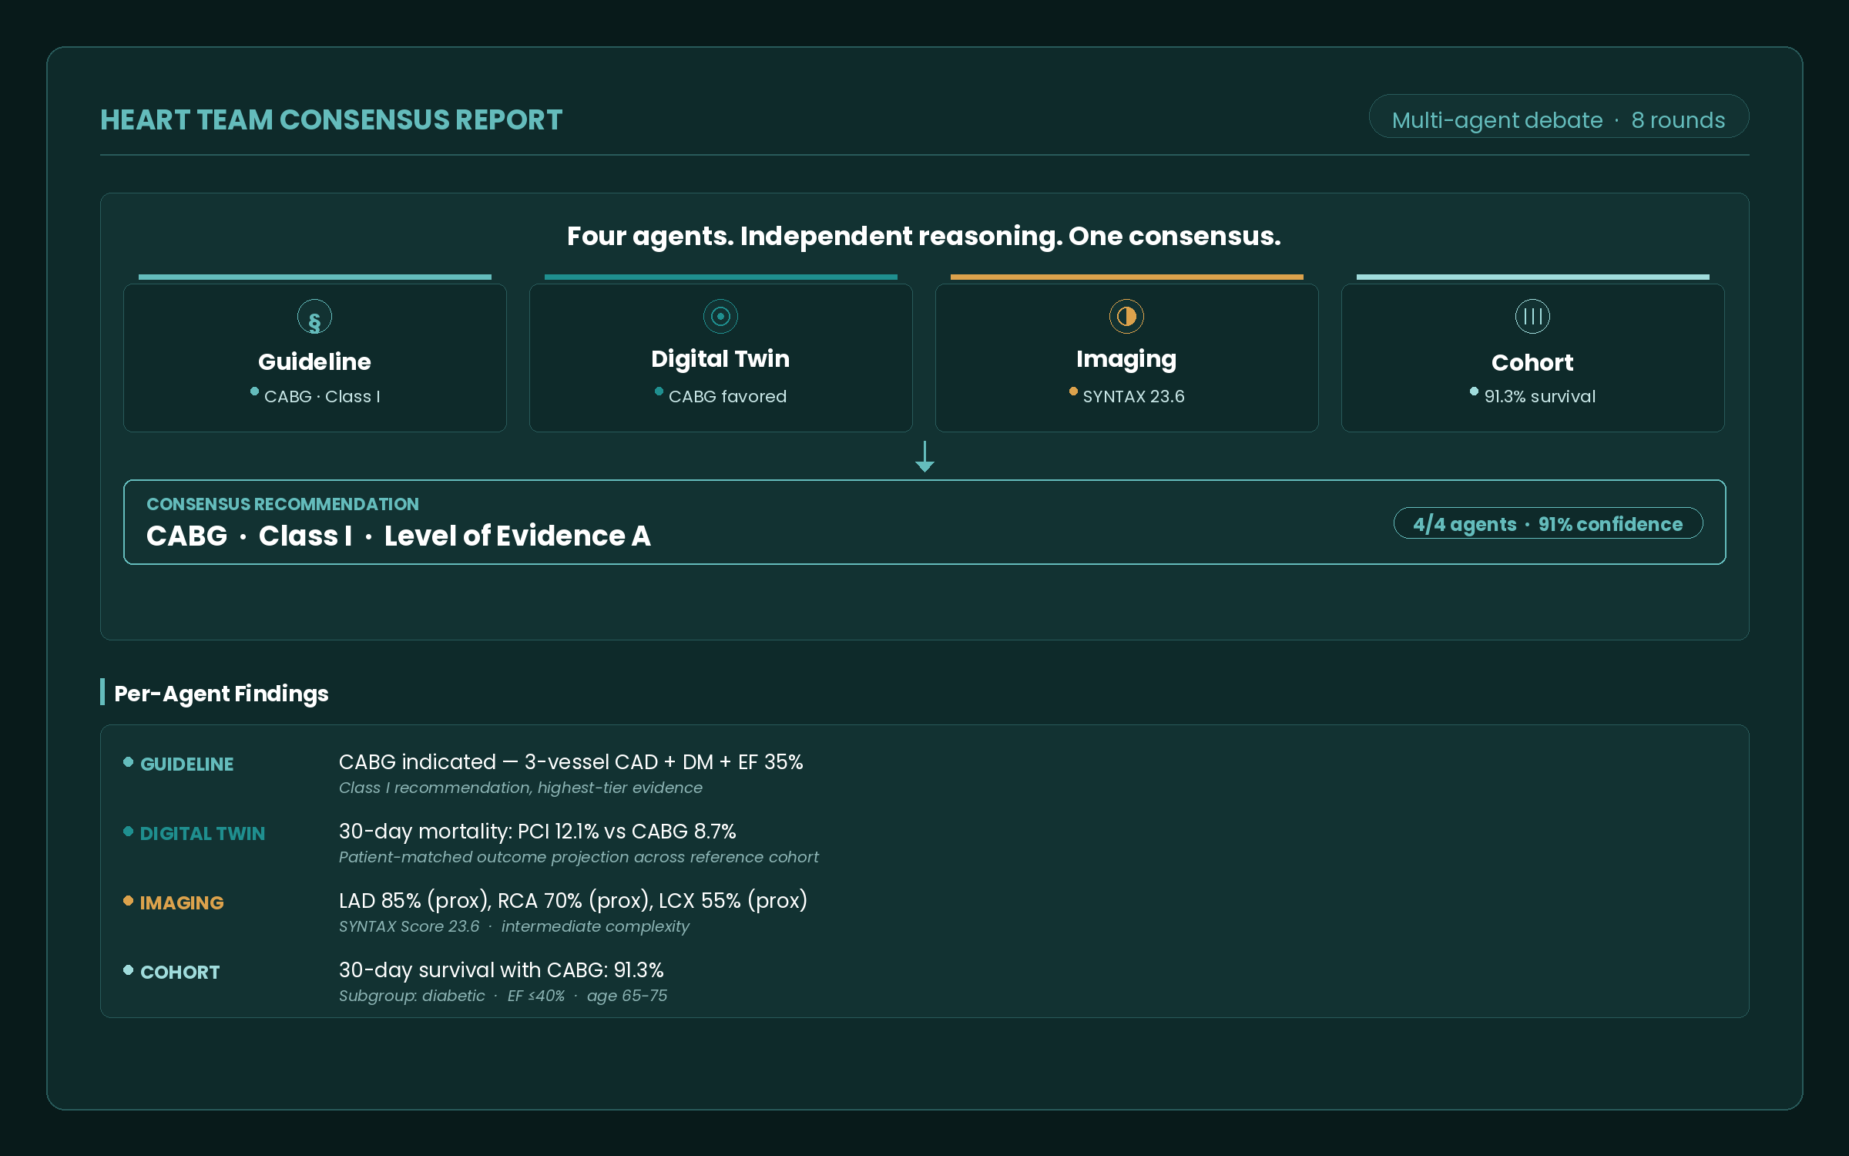Screen dimensions: 1849x1156
Task: Click the Digital Twin target icon
Action: pos(720,316)
